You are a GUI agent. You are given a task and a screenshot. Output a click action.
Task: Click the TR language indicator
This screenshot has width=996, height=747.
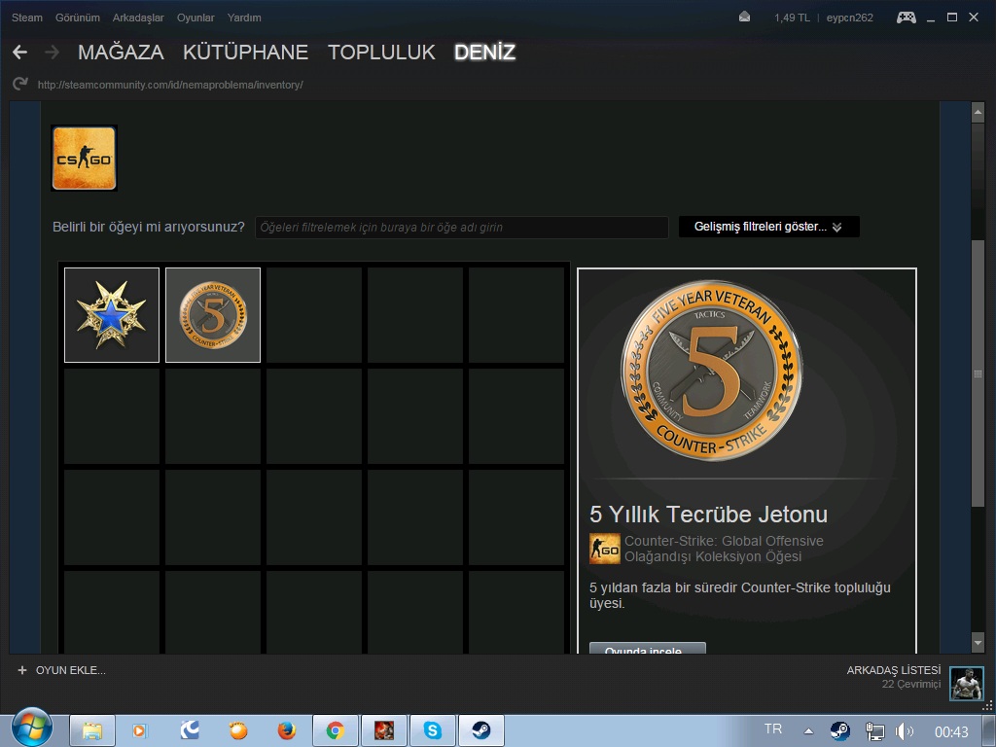coord(773,729)
